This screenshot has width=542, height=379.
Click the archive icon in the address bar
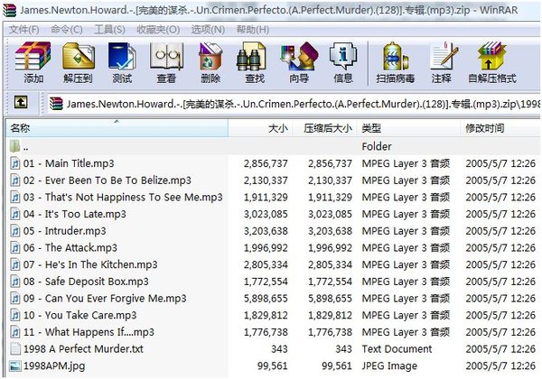(x=56, y=104)
